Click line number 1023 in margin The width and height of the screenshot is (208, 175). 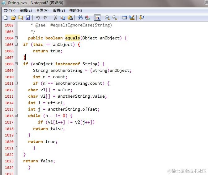pos(9,161)
